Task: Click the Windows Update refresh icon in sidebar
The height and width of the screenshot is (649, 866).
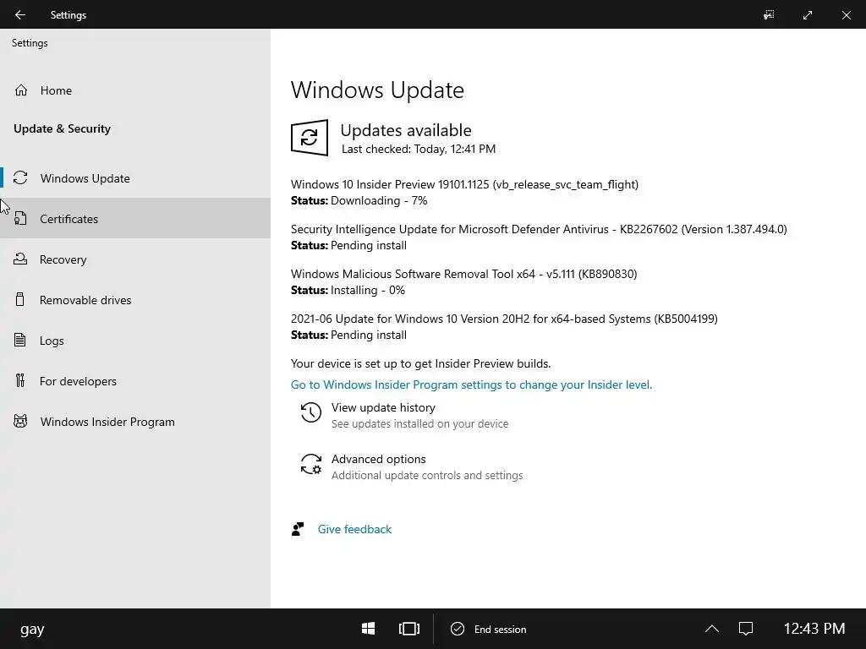Action: coord(20,177)
